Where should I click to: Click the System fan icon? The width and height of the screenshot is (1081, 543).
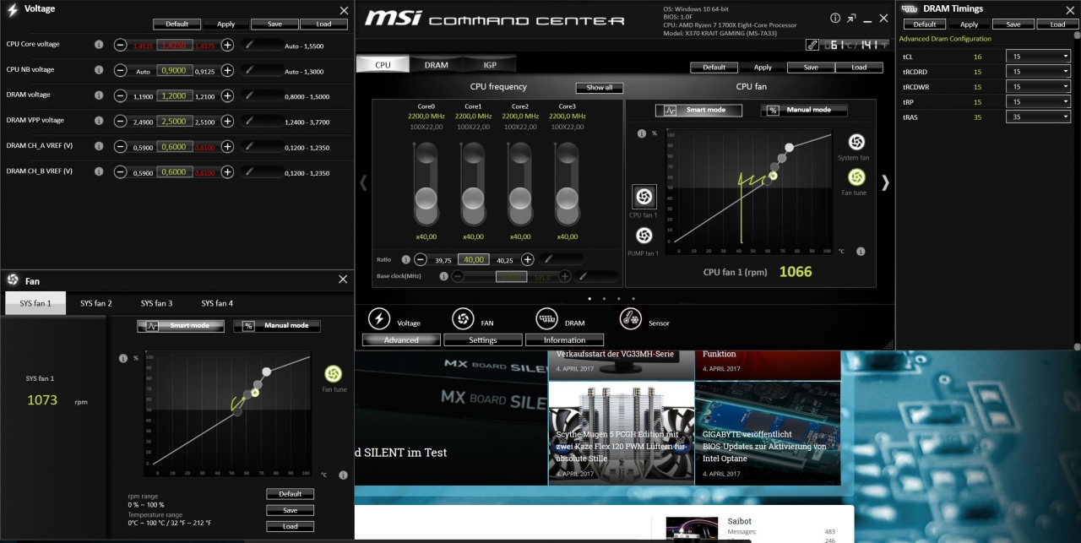(856, 142)
